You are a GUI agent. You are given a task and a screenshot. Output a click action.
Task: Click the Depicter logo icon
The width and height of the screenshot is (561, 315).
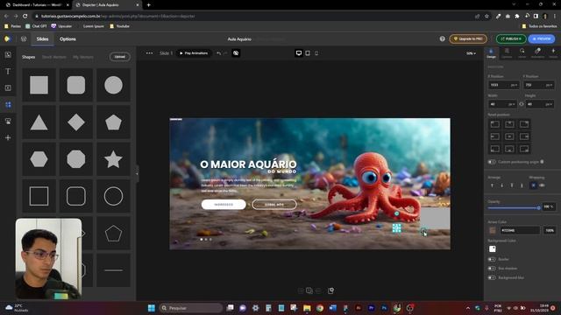(x=7, y=38)
